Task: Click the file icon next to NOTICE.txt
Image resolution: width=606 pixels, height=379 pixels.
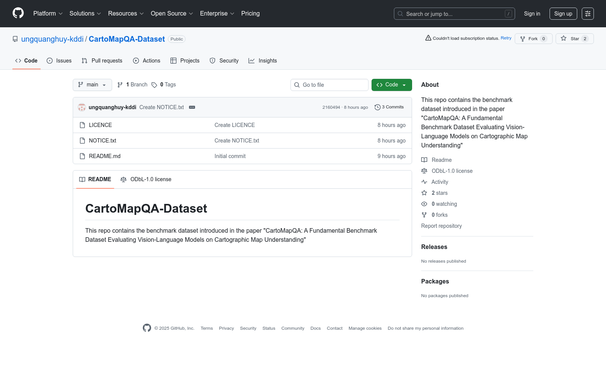Action: click(x=83, y=141)
